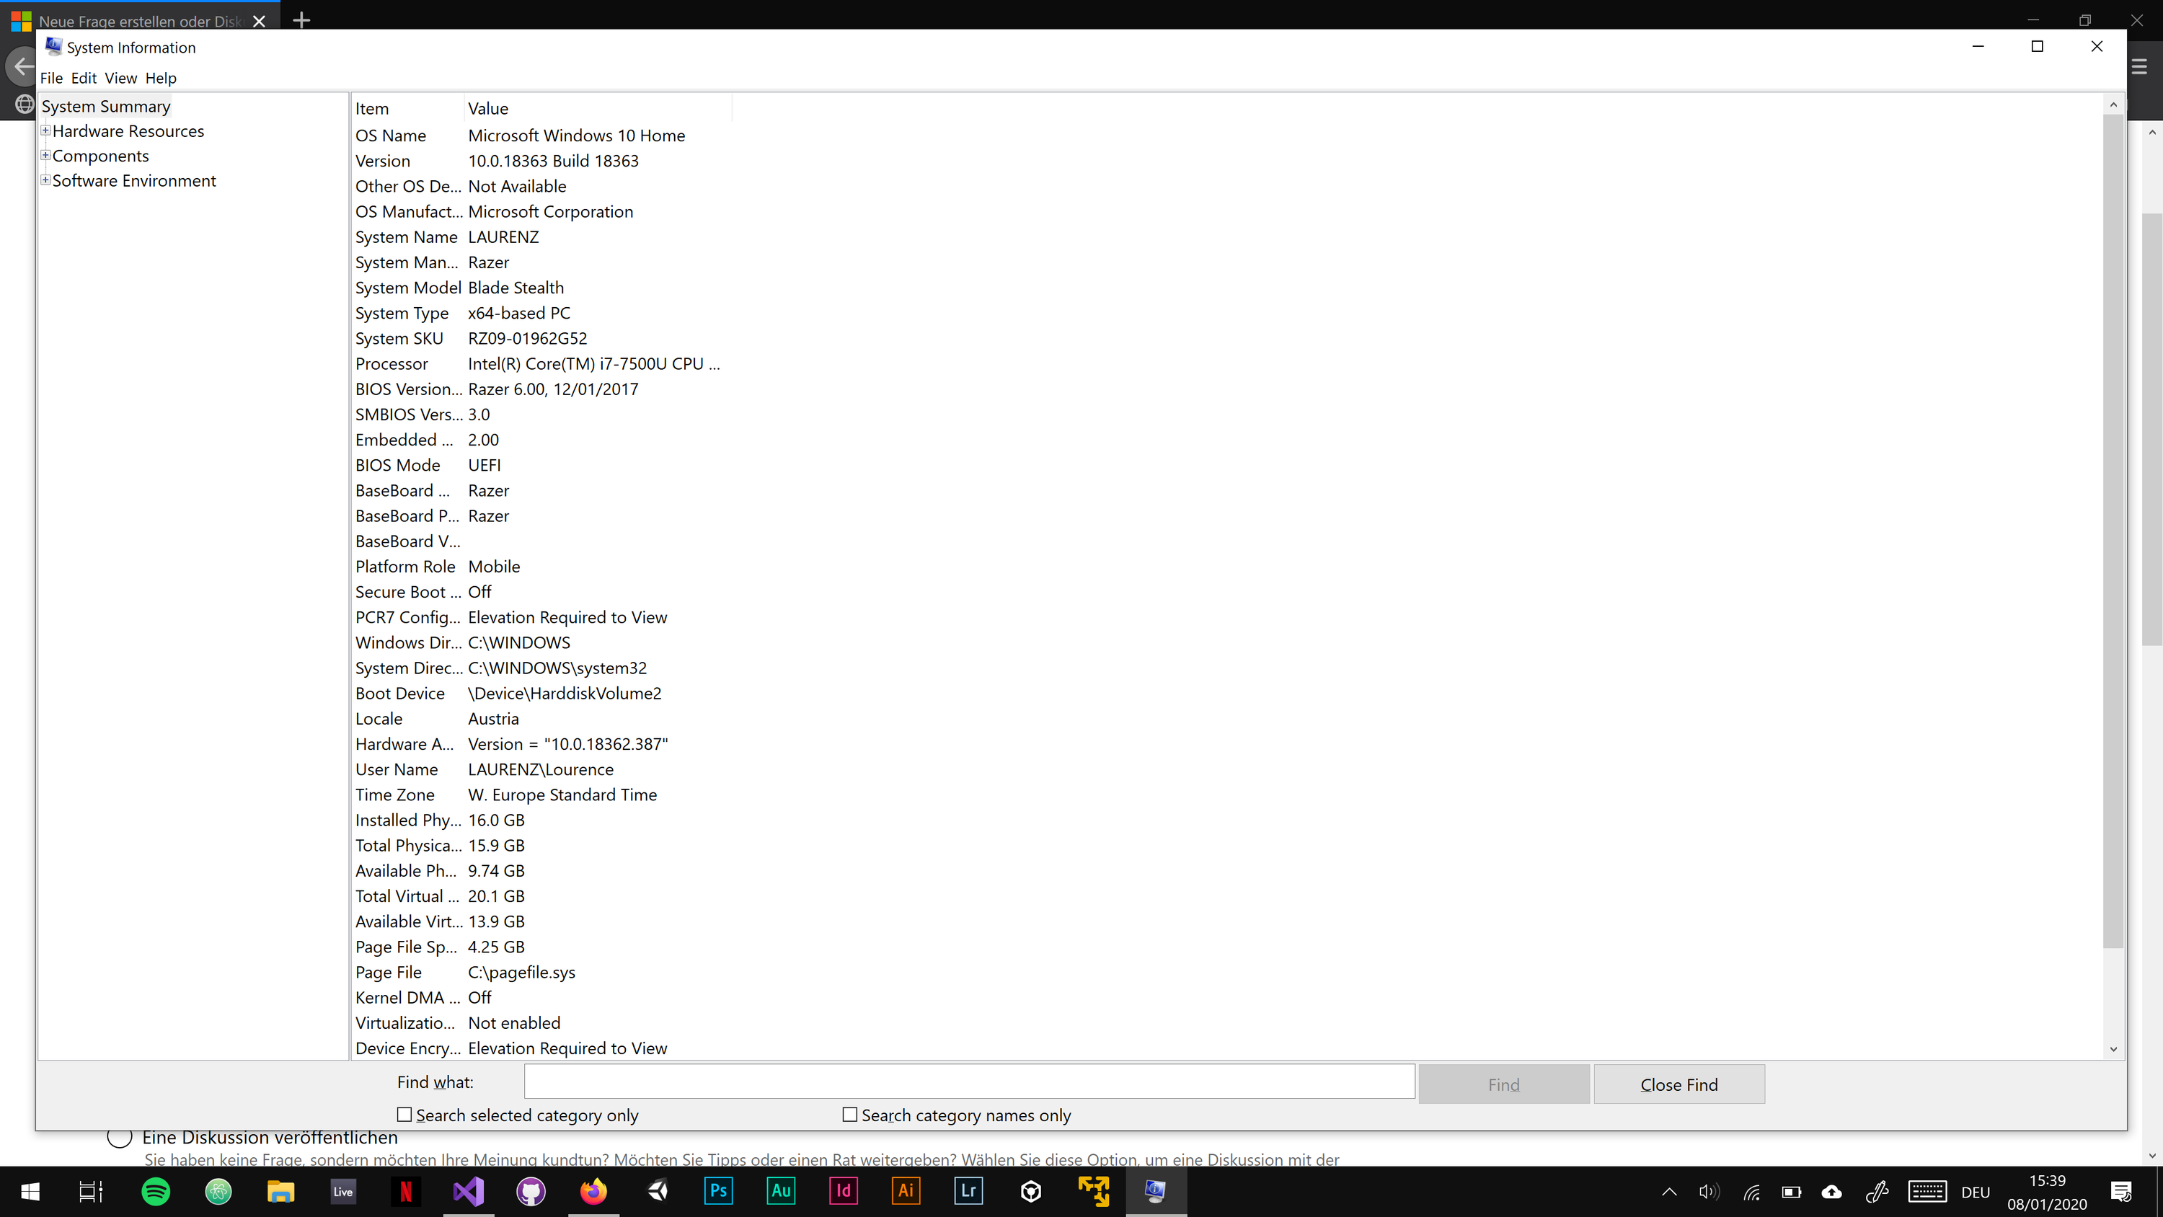Open the View menu
The image size is (2163, 1217).
click(x=120, y=78)
